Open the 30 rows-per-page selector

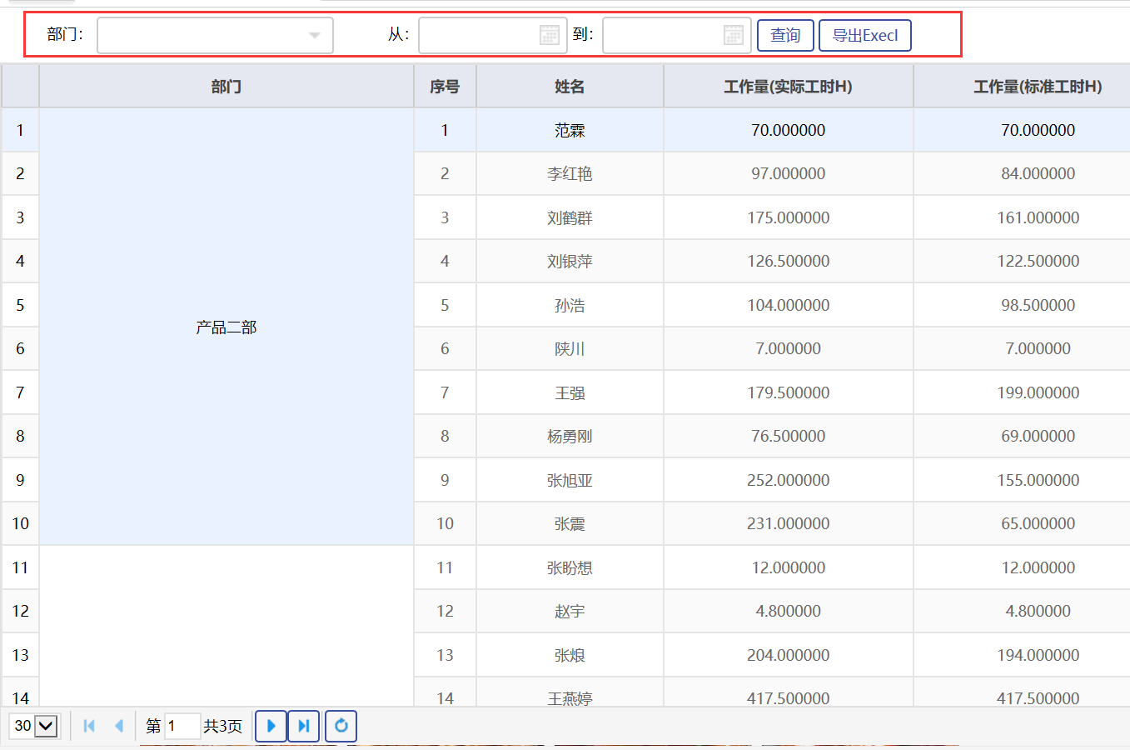point(34,726)
